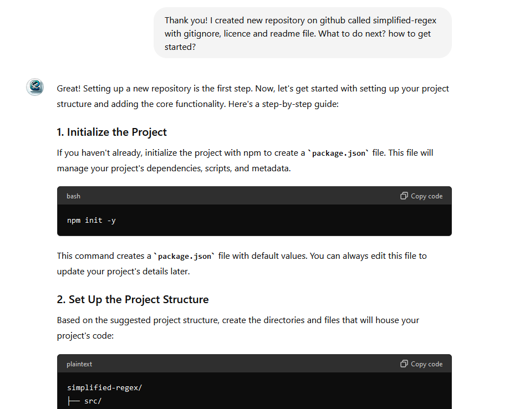
Task: Click the "1. Initialize the Project" heading
Action: tap(111, 132)
